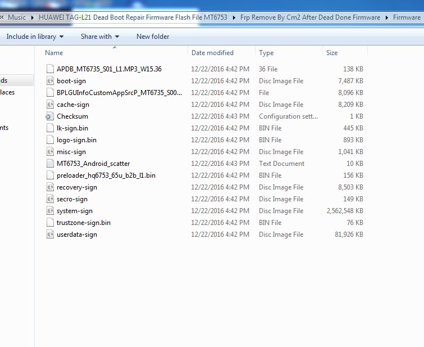Screen dimensions: 424x347
Task: Open the Share with dropdown menu
Action: [100, 37]
